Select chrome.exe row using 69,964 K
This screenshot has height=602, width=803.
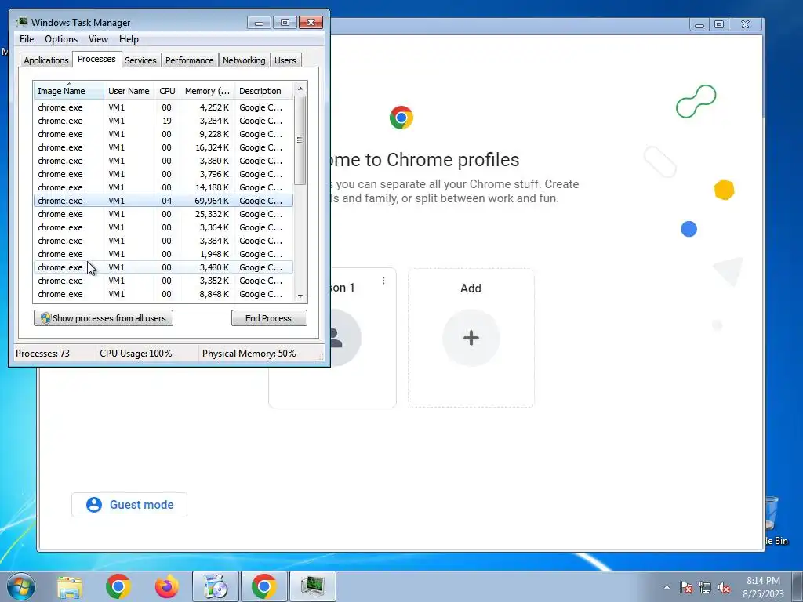(163, 201)
